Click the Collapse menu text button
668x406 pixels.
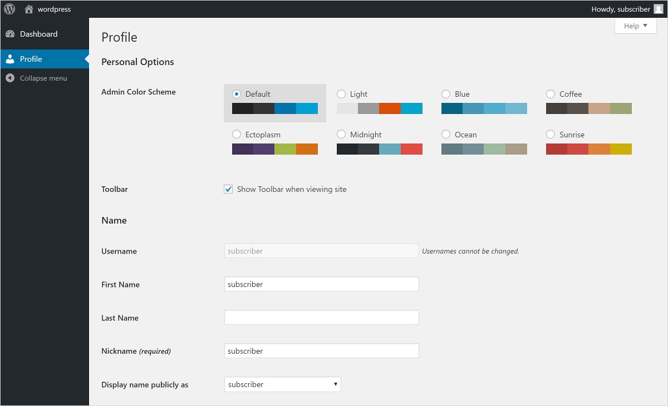(43, 78)
